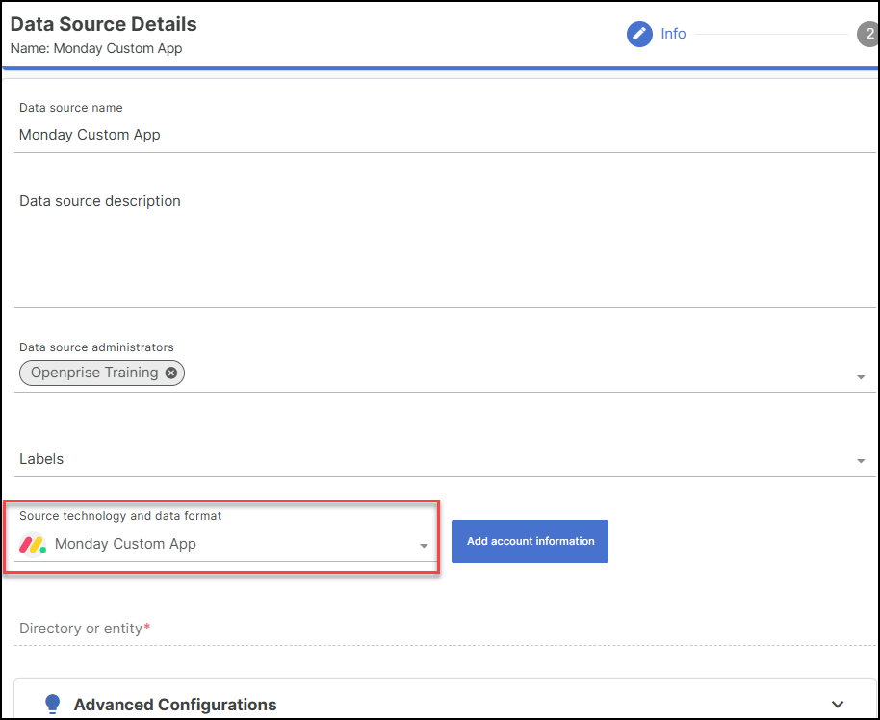Select the Openprise Training chip
This screenshot has width=880, height=720.
point(94,373)
